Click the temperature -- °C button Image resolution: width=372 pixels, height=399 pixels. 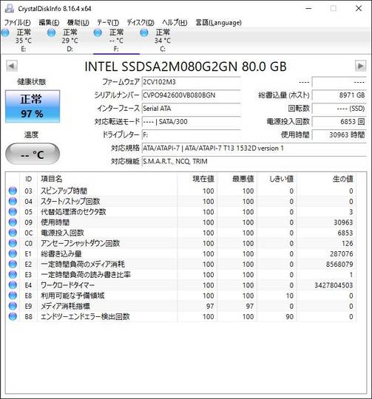click(x=33, y=154)
